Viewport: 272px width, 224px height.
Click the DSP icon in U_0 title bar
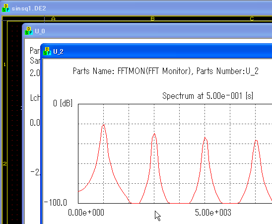pyautogui.click(x=29, y=31)
